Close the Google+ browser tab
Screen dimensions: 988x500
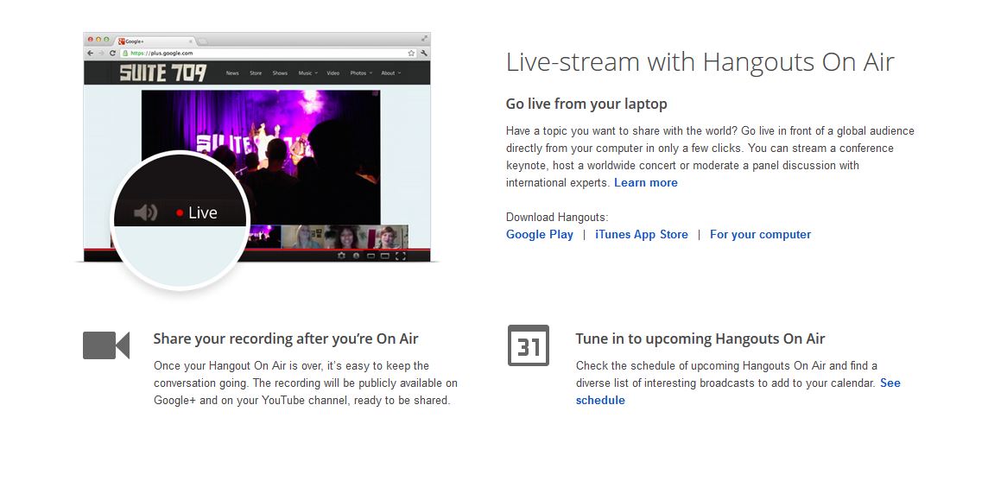[x=191, y=41]
